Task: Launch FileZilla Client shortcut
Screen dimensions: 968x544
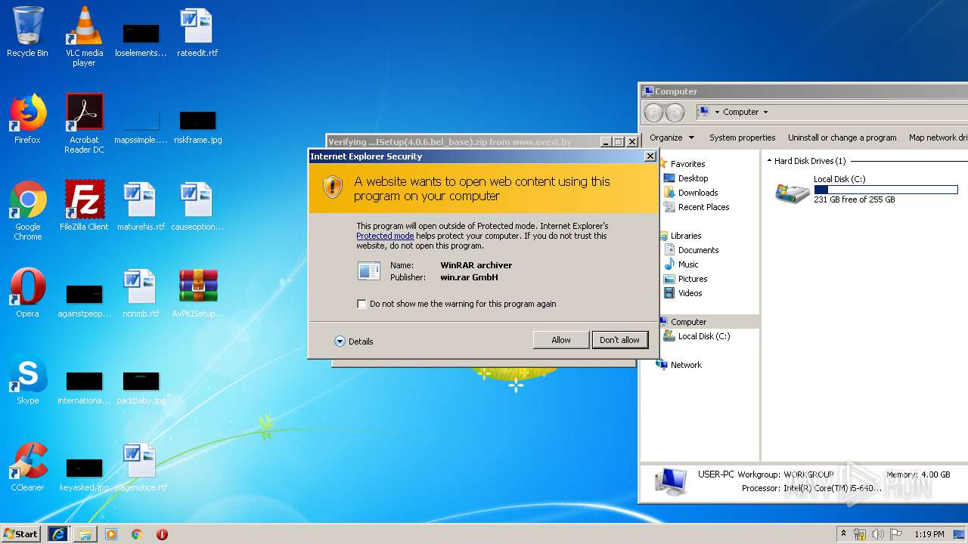Action: point(84,206)
